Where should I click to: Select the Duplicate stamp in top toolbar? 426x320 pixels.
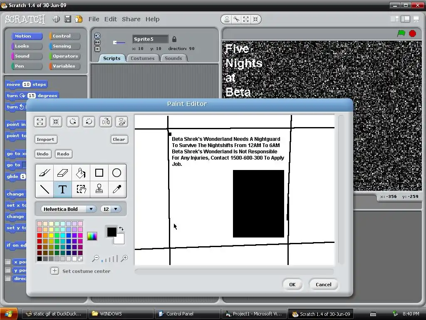click(227, 19)
